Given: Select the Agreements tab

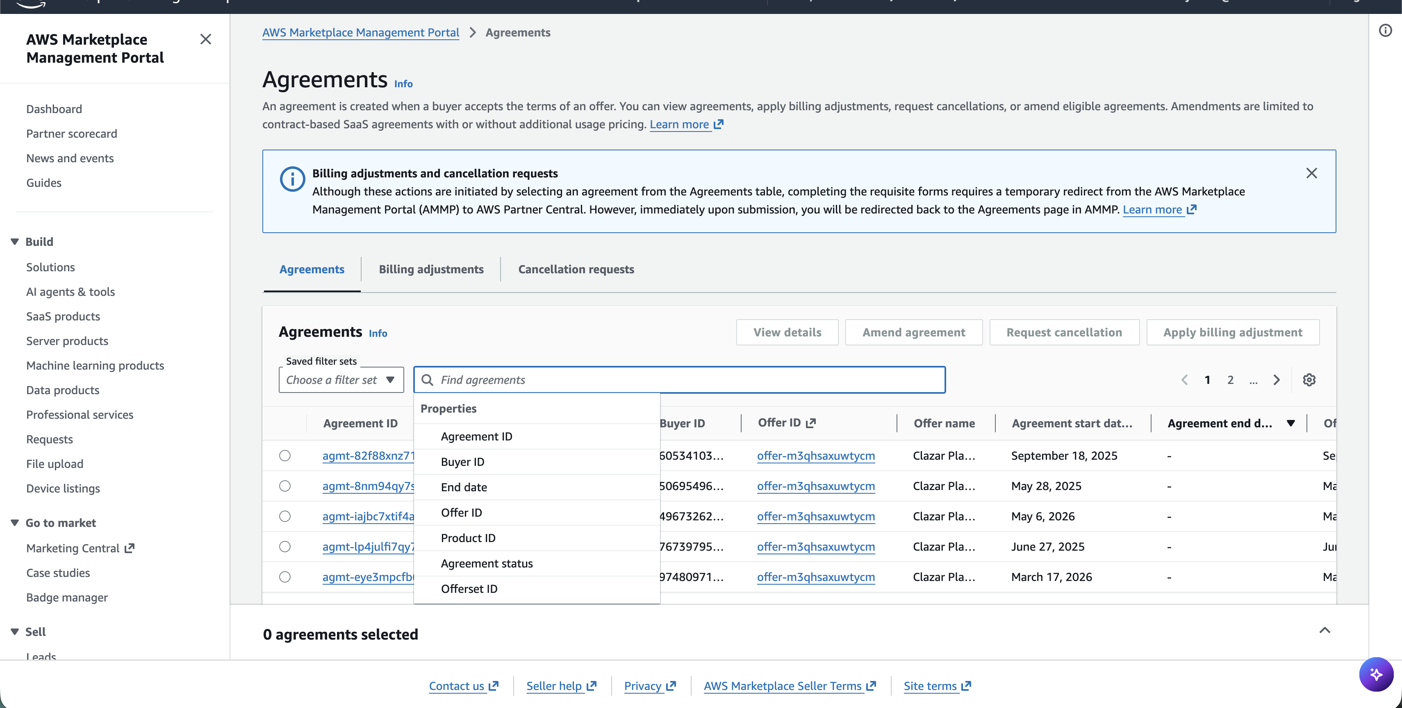Looking at the screenshot, I should click(x=312, y=269).
